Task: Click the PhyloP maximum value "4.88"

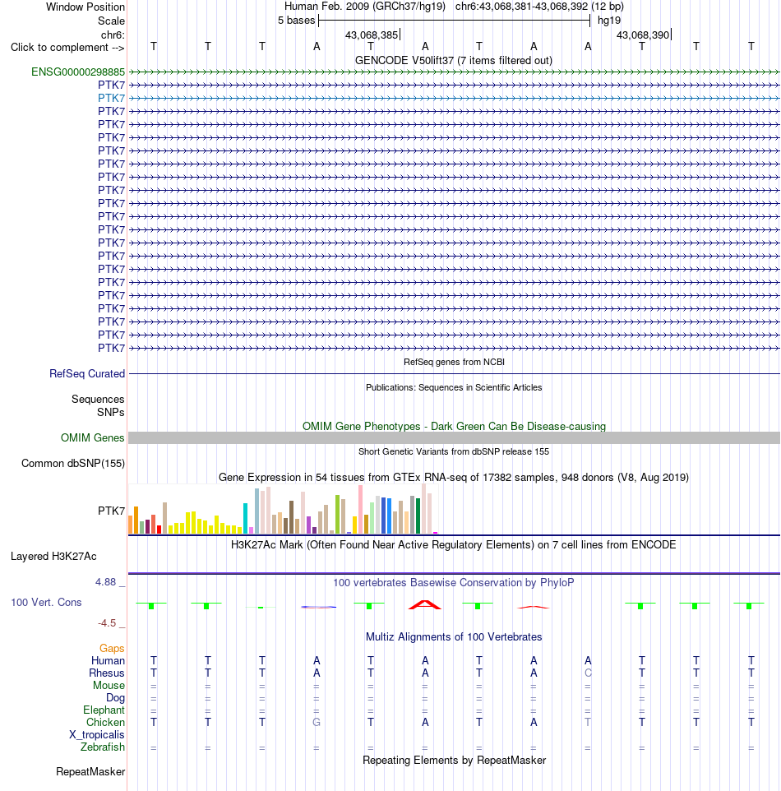Action: point(105,582)
